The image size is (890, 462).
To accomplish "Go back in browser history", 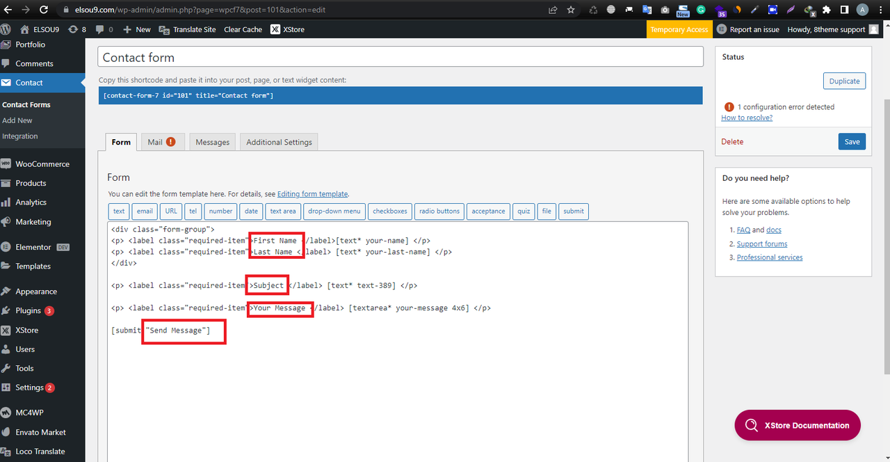I will click(x=8, y=10).
